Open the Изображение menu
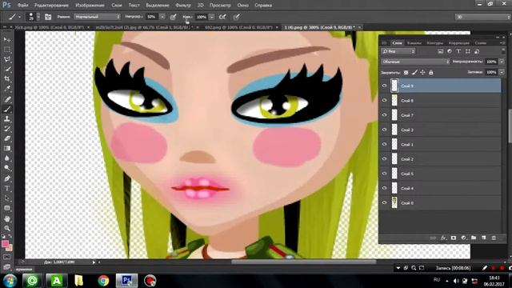This screenshot has width=512, height=288. (x=90, y=6)
